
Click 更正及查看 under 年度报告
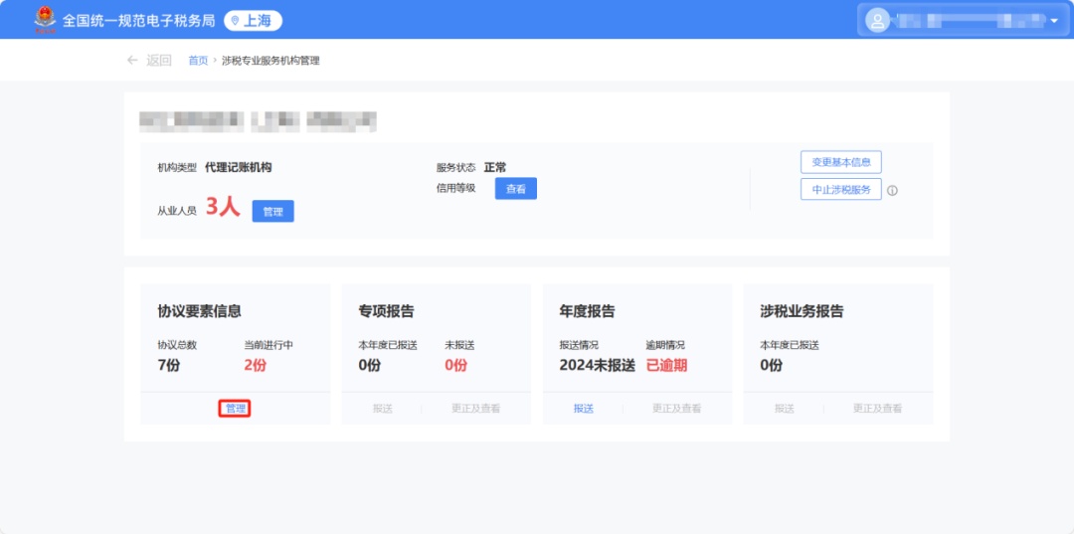676,409
